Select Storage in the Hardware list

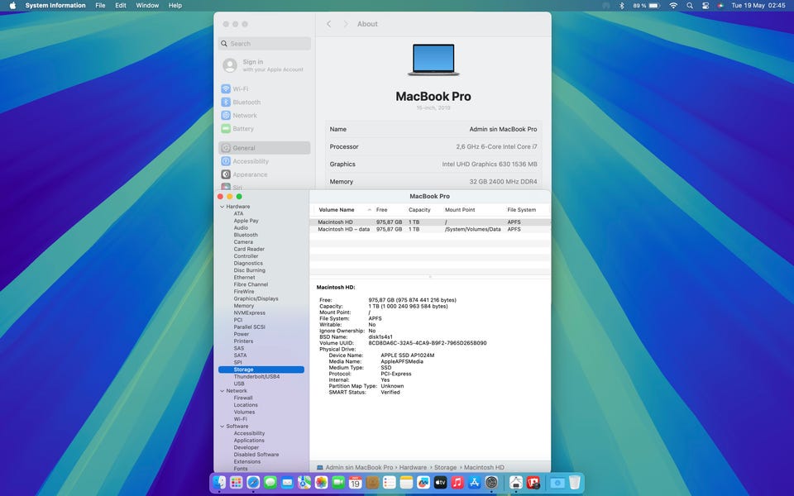pos(261,370)
